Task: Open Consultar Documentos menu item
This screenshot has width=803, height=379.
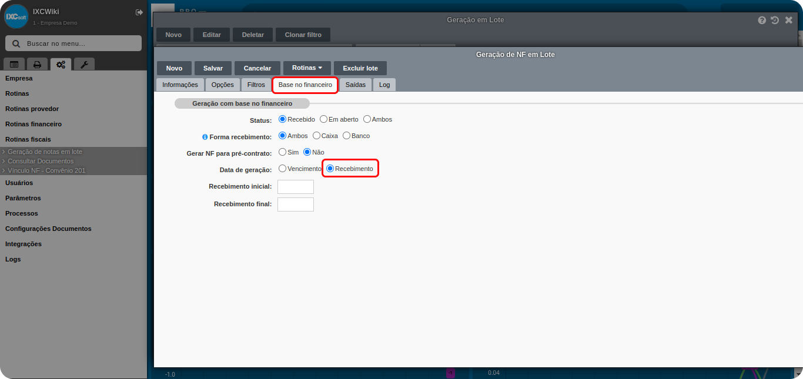Action: 41,161
